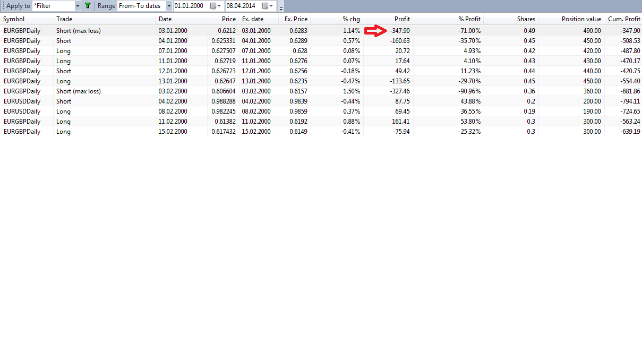
Task: Sort by the Trade column header
Action: point(105,19)
